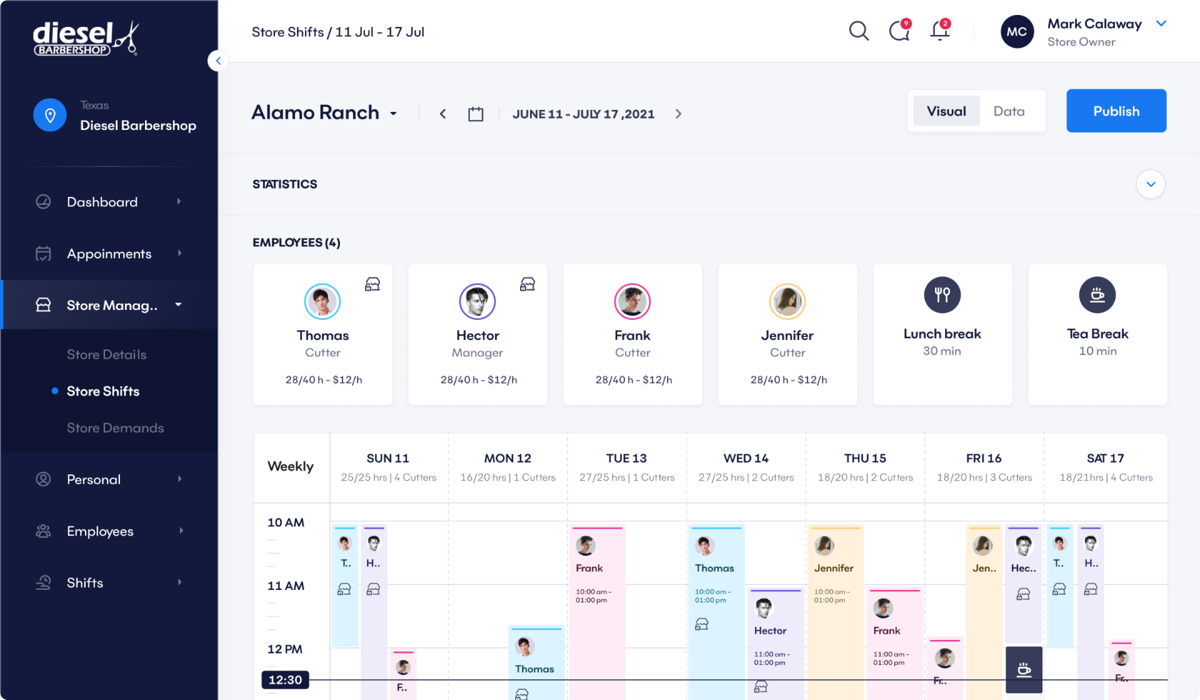Click the 12:30 current time marker

285,680
